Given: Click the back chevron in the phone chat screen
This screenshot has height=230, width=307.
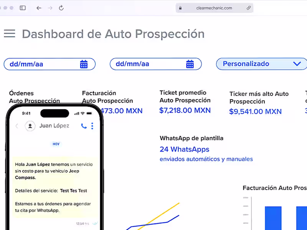Looking at the screenshot, I should tap(17, 126).
